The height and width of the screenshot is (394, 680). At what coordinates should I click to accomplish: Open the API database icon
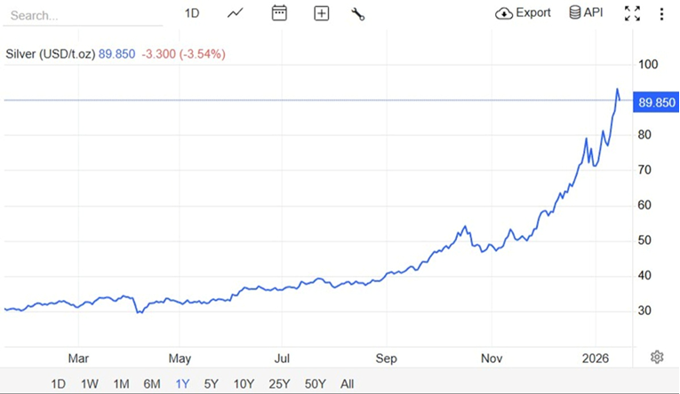click(586, 13)
